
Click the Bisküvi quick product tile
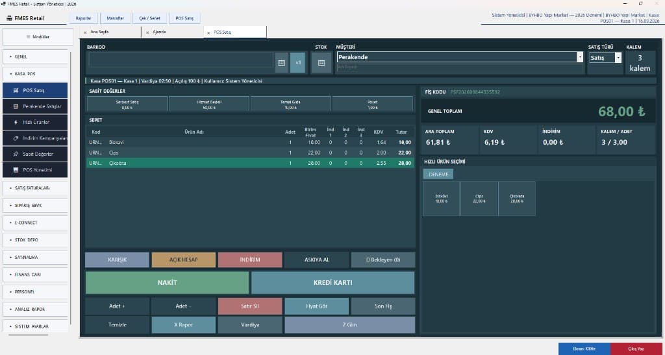442,199
